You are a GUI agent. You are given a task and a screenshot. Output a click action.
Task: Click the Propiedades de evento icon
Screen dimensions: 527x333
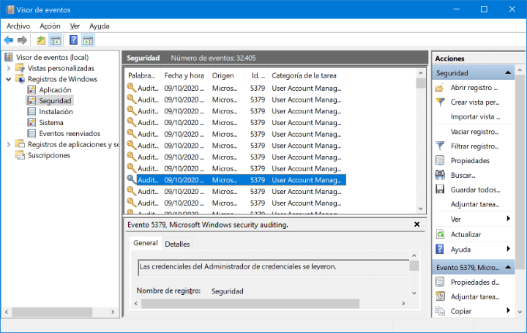(440, 282)
